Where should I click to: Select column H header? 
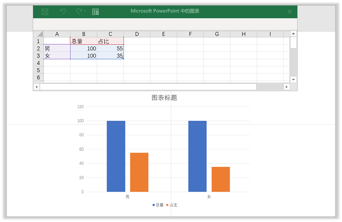coord(244,34)
